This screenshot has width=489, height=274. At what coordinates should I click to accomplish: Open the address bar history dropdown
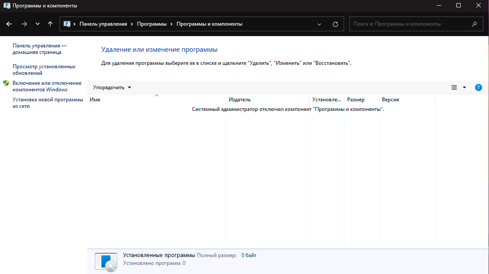click(x=319, y=24)
